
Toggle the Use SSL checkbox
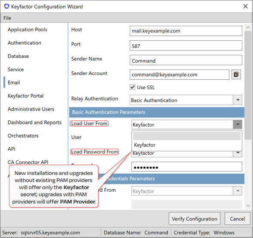coord(132,87)
